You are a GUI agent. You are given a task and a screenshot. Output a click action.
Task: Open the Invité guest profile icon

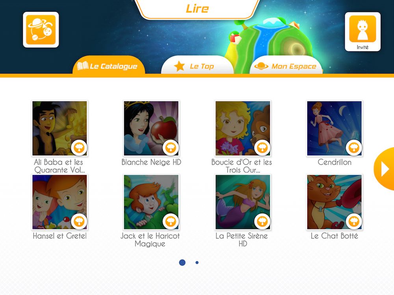362,32
